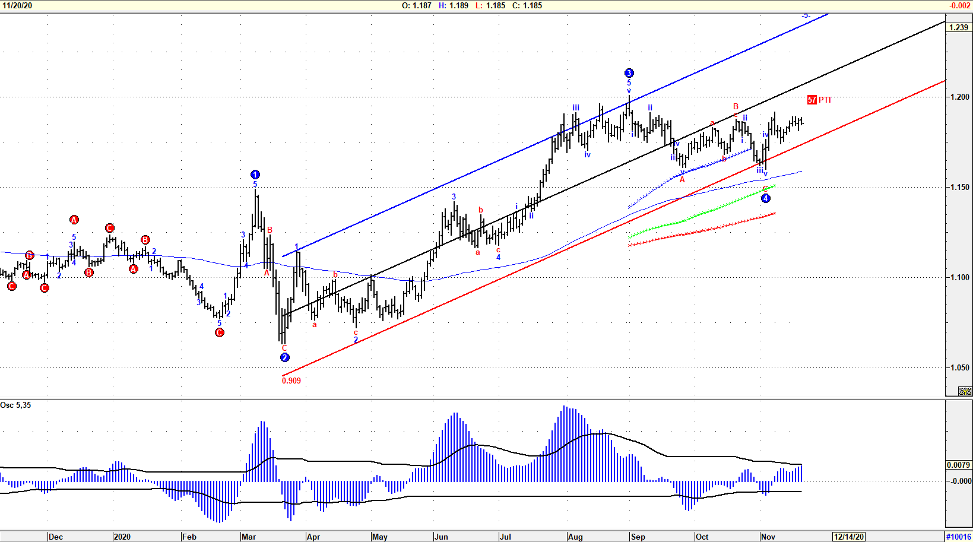Click the 11/20/20 date in the header
Screen dimensions: 973x542
pyautogui.click(x=17, y=5)
